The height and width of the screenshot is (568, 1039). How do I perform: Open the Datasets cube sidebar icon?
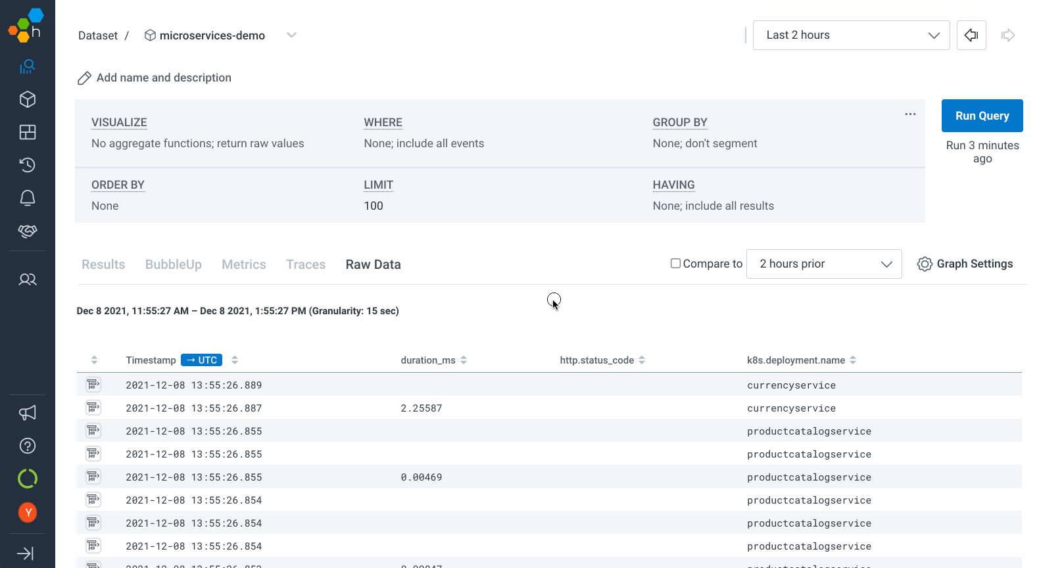(x=28, y=99)
